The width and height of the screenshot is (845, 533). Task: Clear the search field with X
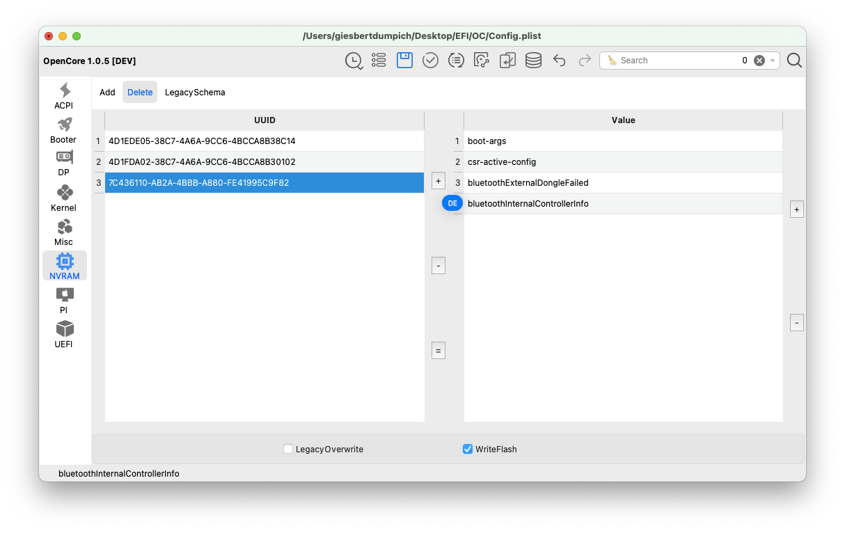pos(759,61)
